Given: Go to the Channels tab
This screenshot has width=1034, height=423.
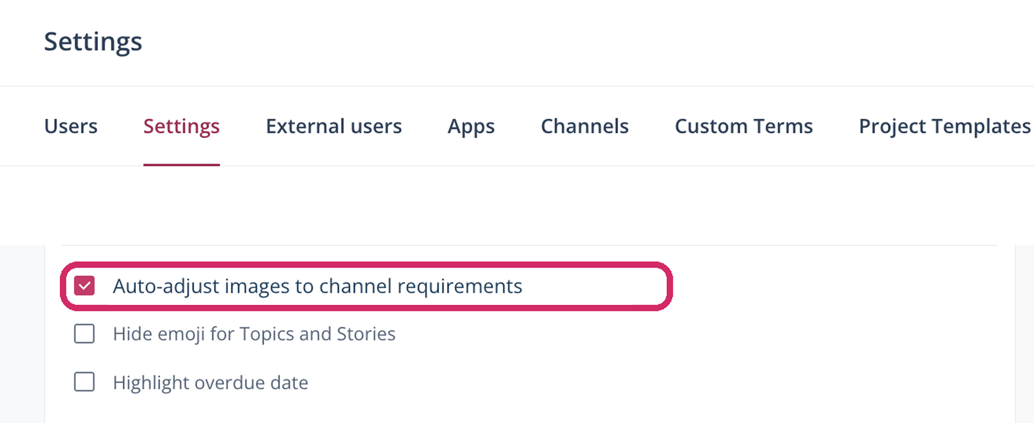Looking at the screenshot, I should point(584,126).
